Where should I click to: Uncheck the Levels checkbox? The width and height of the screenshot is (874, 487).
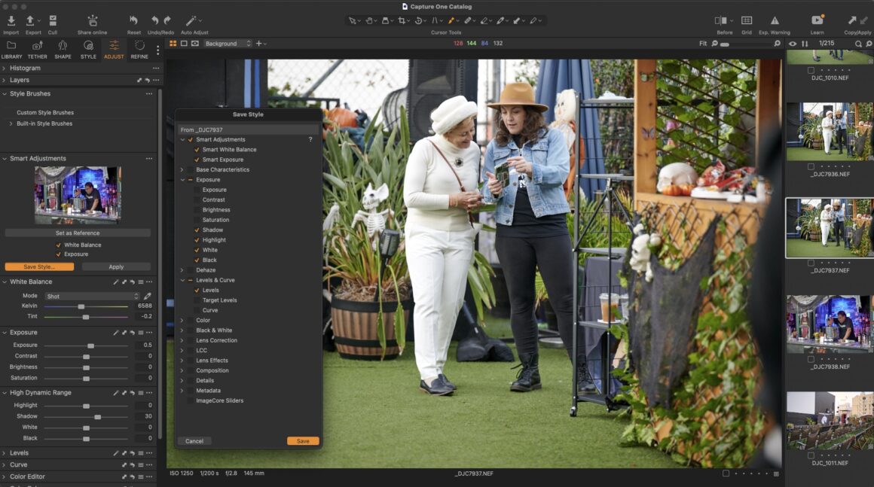197,290
